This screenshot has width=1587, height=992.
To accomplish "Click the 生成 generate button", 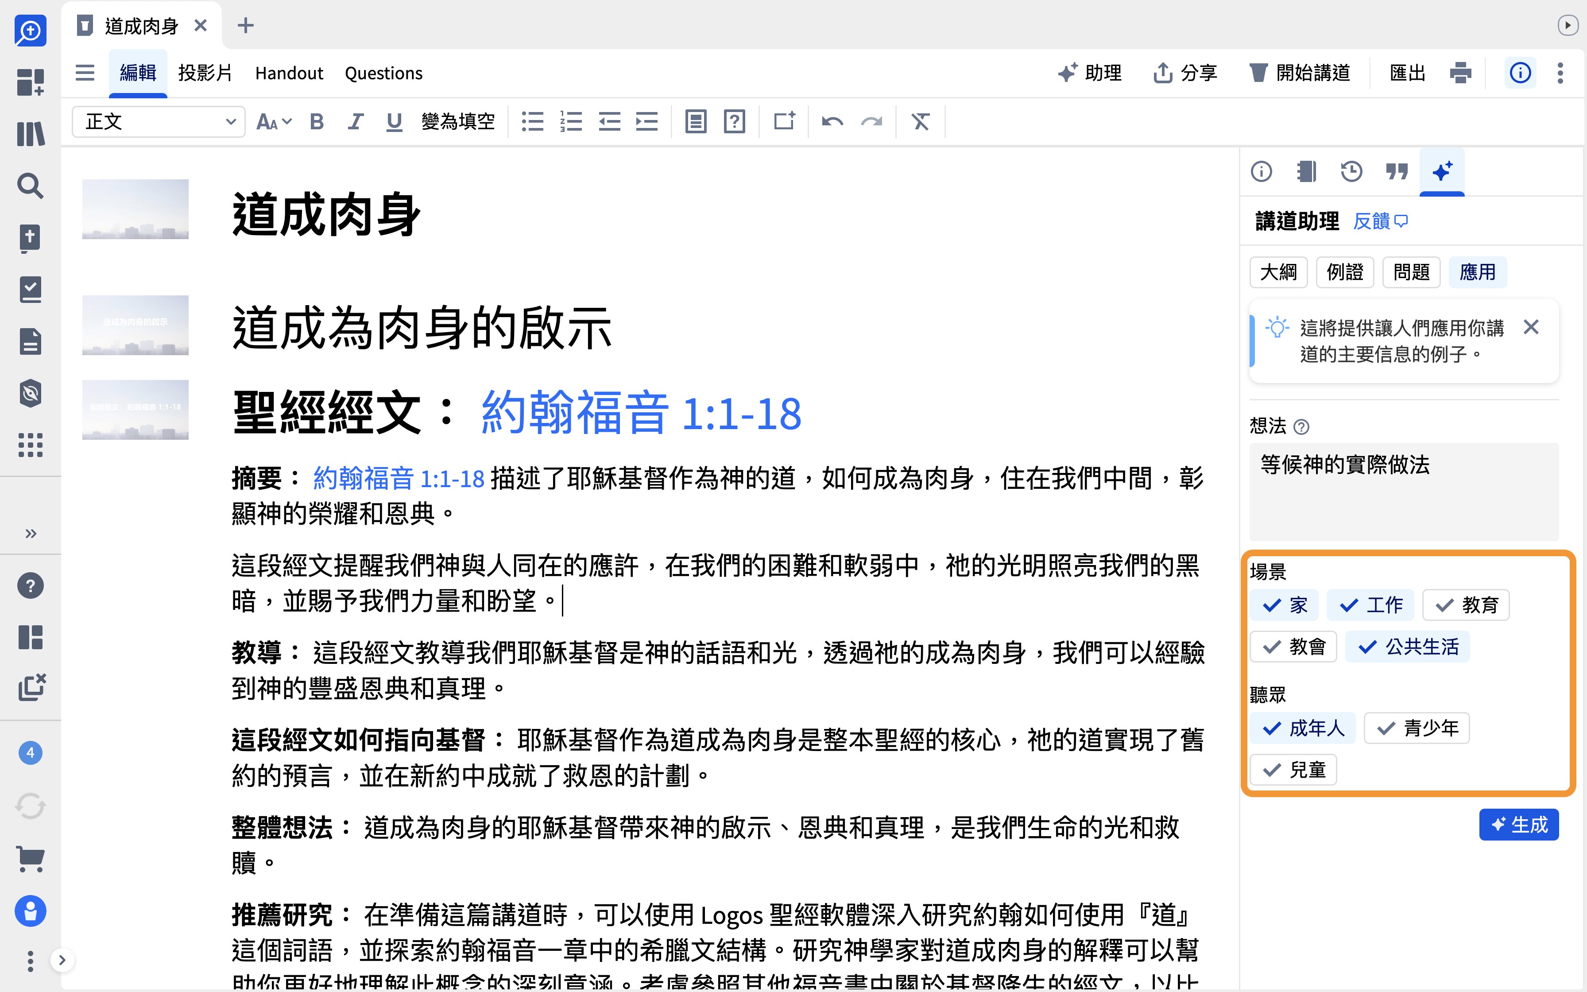I will tap(1519, 825).
